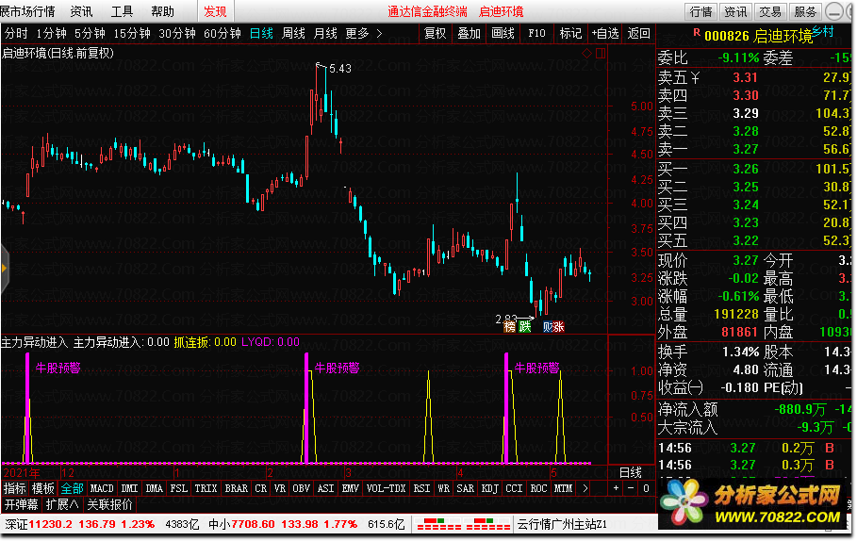Switch chart to 60分钟 period
The height and width of the screenshot is (541, 857).
tap(222, 34)
